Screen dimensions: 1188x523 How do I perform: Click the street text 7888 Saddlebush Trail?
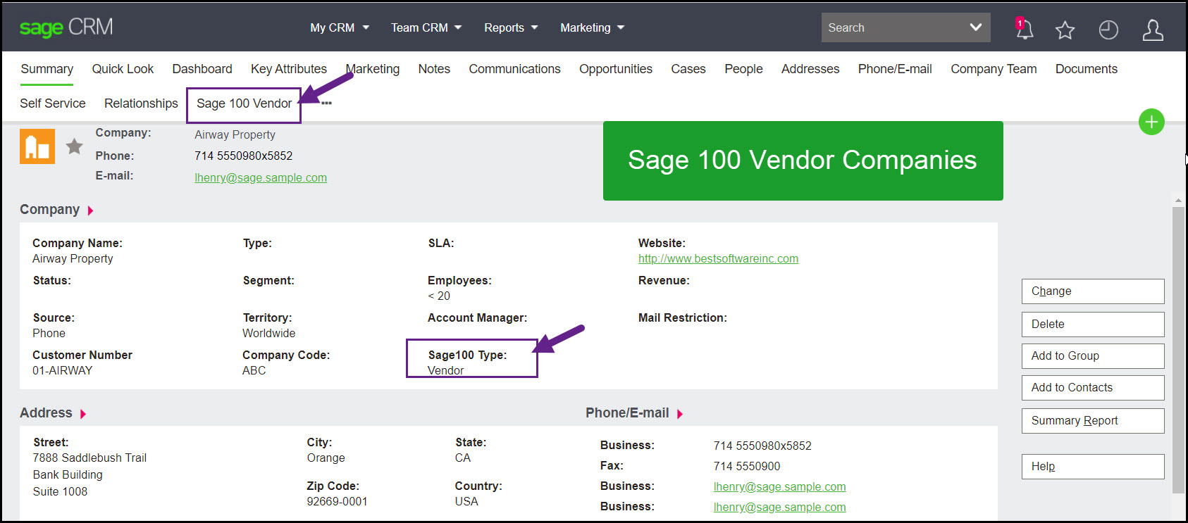tap(89, 458)
